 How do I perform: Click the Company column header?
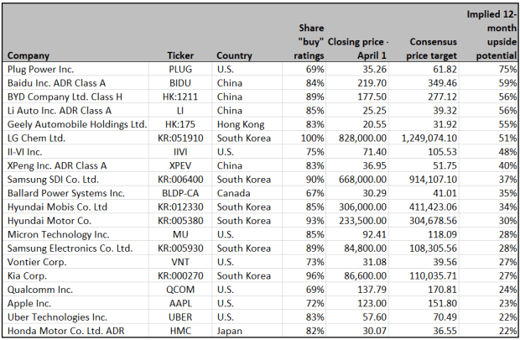(29, 55)
